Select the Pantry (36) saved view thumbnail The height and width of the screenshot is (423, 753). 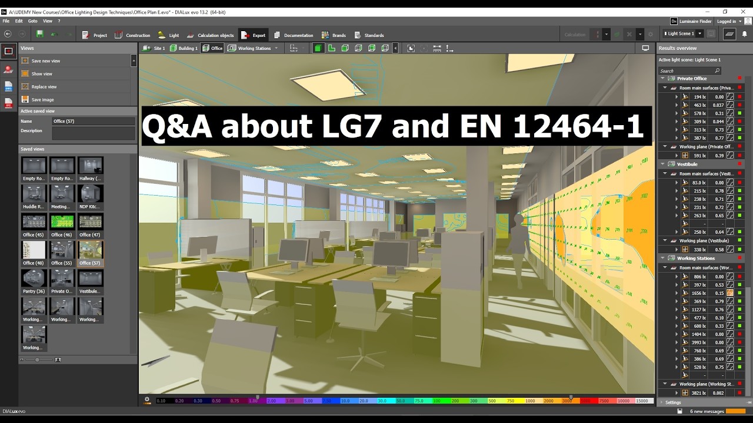coord(34,282)
